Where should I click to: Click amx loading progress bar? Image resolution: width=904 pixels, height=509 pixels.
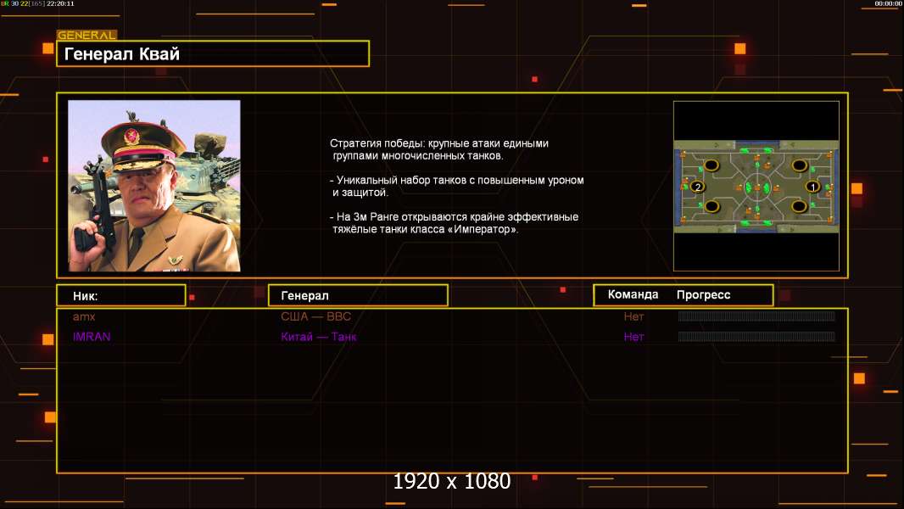click(756, 316)
